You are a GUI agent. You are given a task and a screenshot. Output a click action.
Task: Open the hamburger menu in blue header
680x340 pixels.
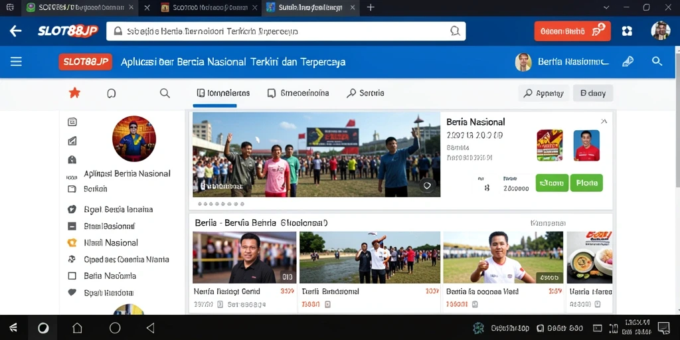click(x=16, y=62)
